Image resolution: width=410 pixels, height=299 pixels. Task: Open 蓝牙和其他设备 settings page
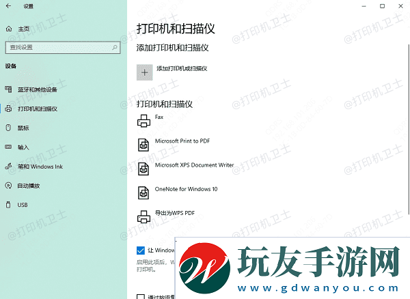click(x=38, y=90)
